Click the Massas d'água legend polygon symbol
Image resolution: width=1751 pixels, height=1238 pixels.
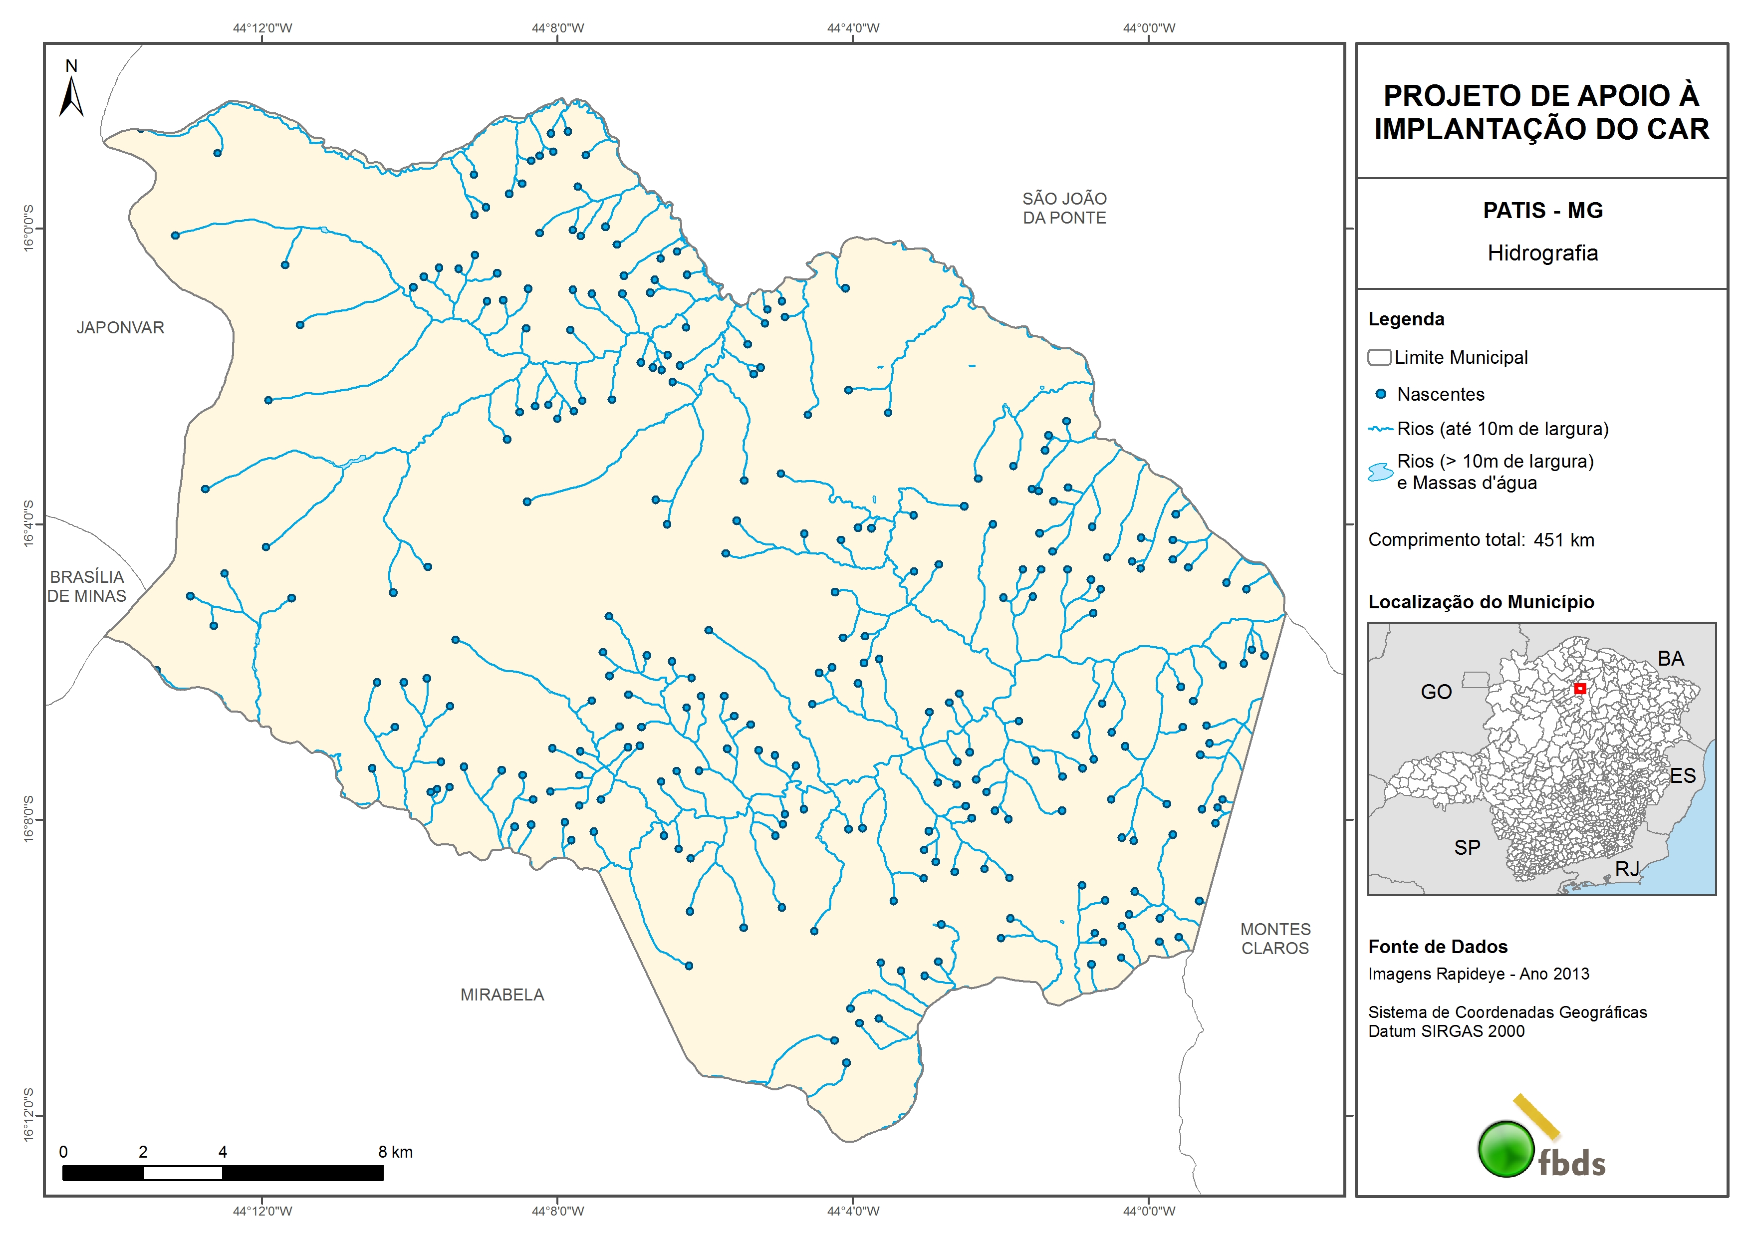click(1380, 472)
